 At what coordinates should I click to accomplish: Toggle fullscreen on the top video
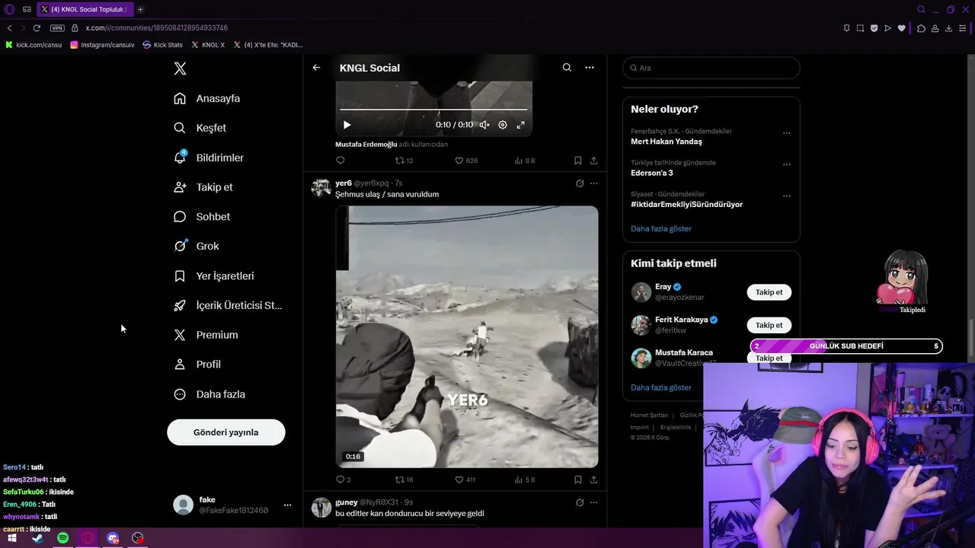[521, 125]
